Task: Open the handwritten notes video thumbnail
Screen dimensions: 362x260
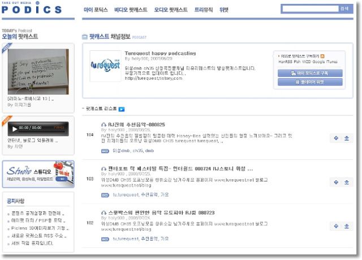Action: pos(38,72)
